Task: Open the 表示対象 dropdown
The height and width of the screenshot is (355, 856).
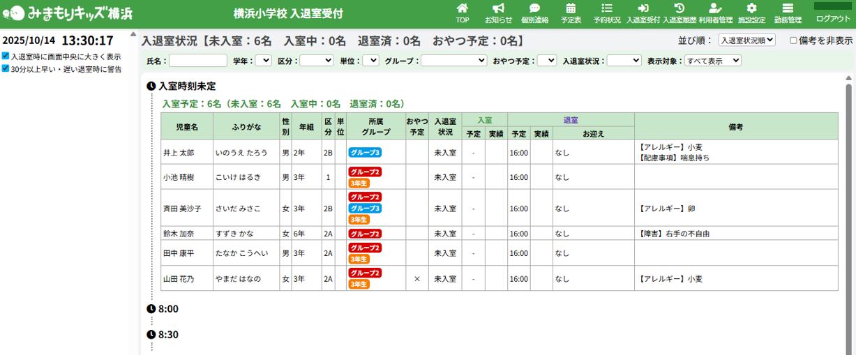Action: [x=712, y=61]
